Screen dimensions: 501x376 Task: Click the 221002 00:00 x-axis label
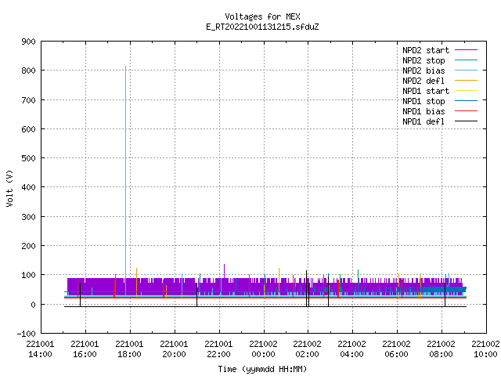tap(263, 349)
